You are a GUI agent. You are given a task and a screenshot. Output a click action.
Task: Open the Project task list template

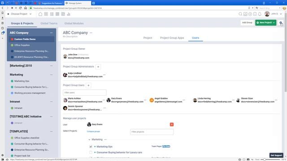coord(22,156)
